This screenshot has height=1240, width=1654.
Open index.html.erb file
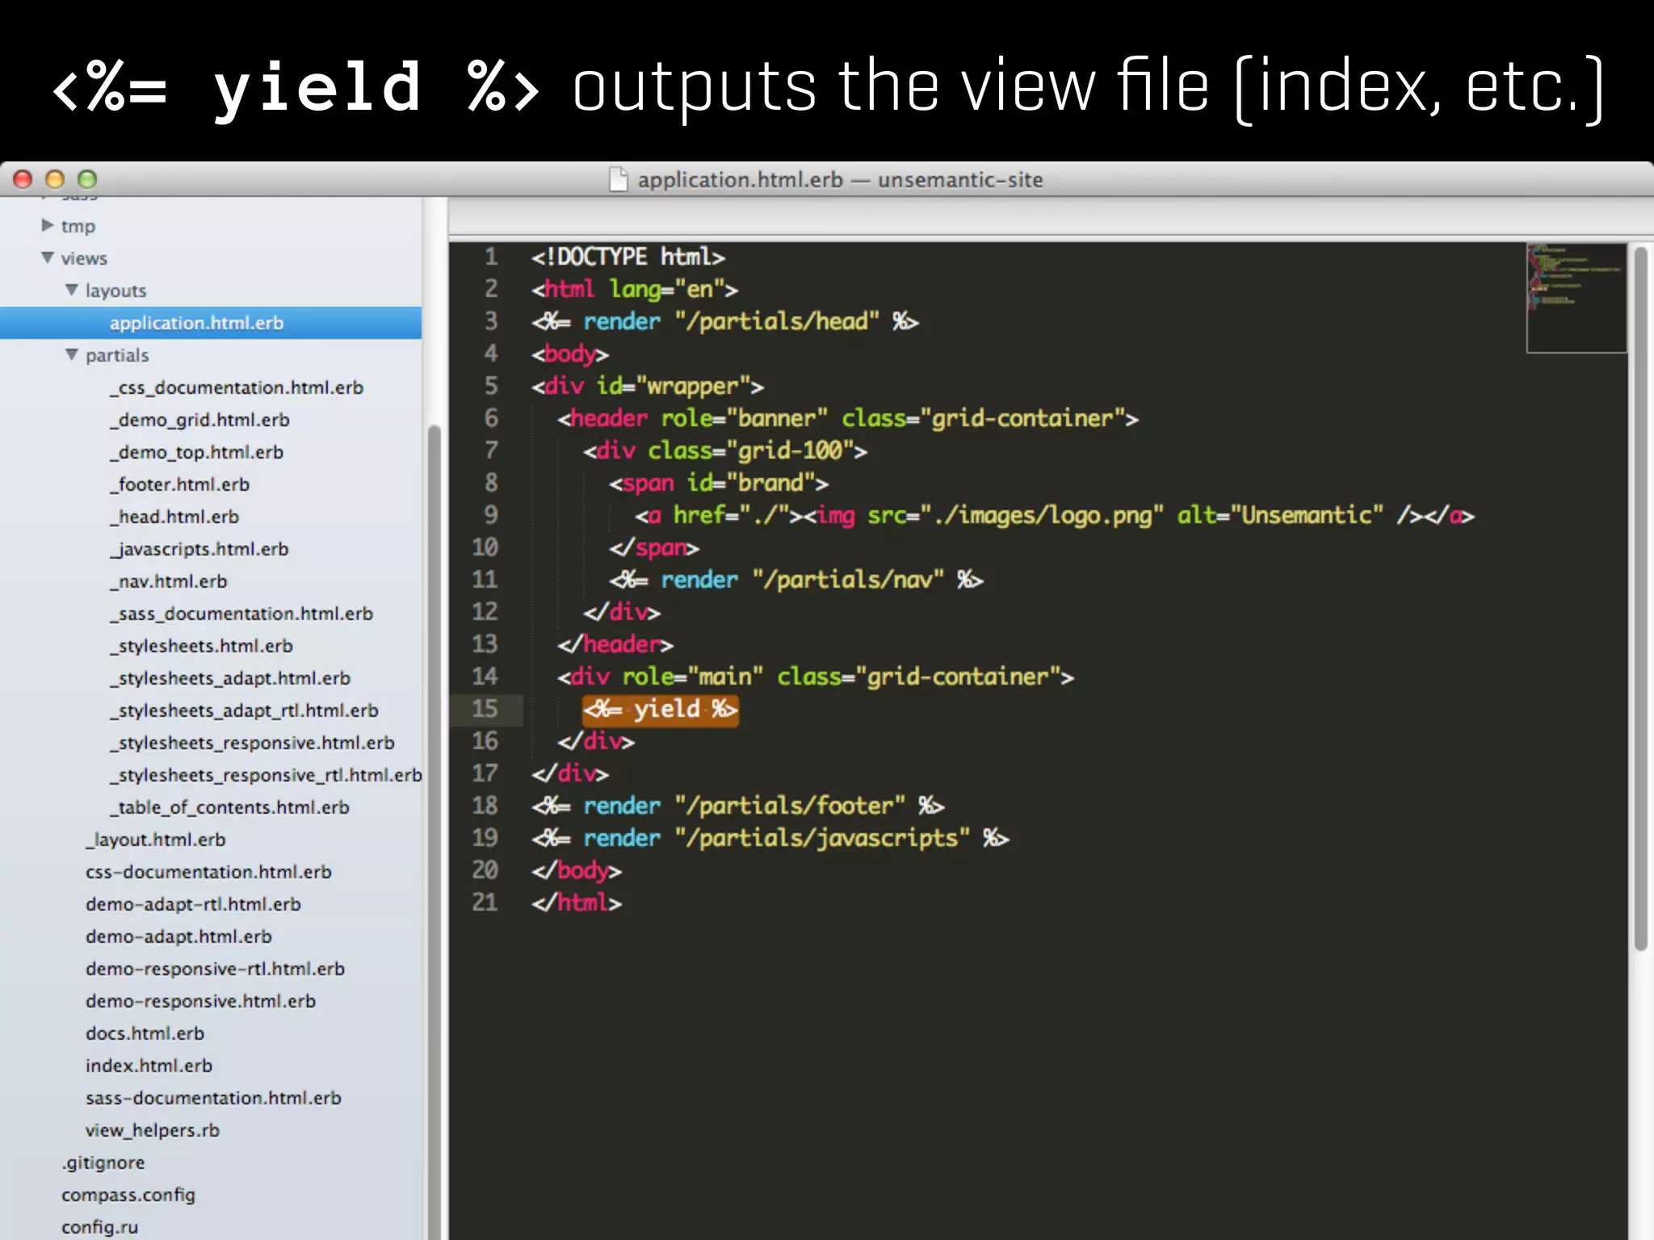coord(149,1066)
